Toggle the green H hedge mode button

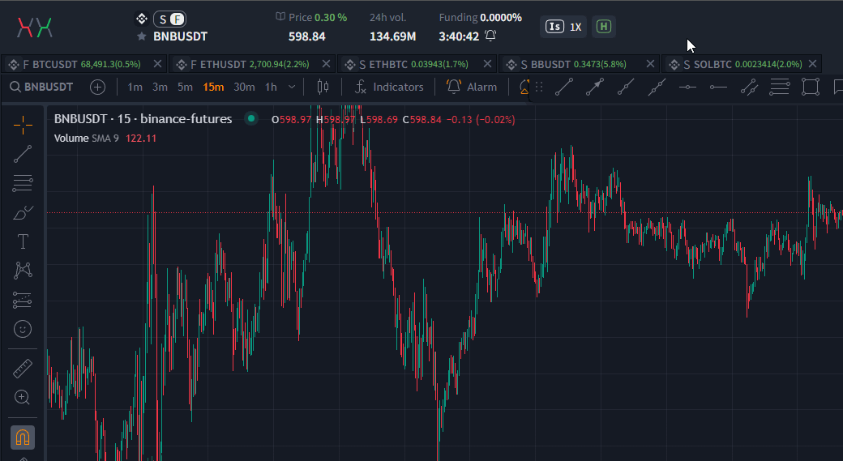coord(604,26)
